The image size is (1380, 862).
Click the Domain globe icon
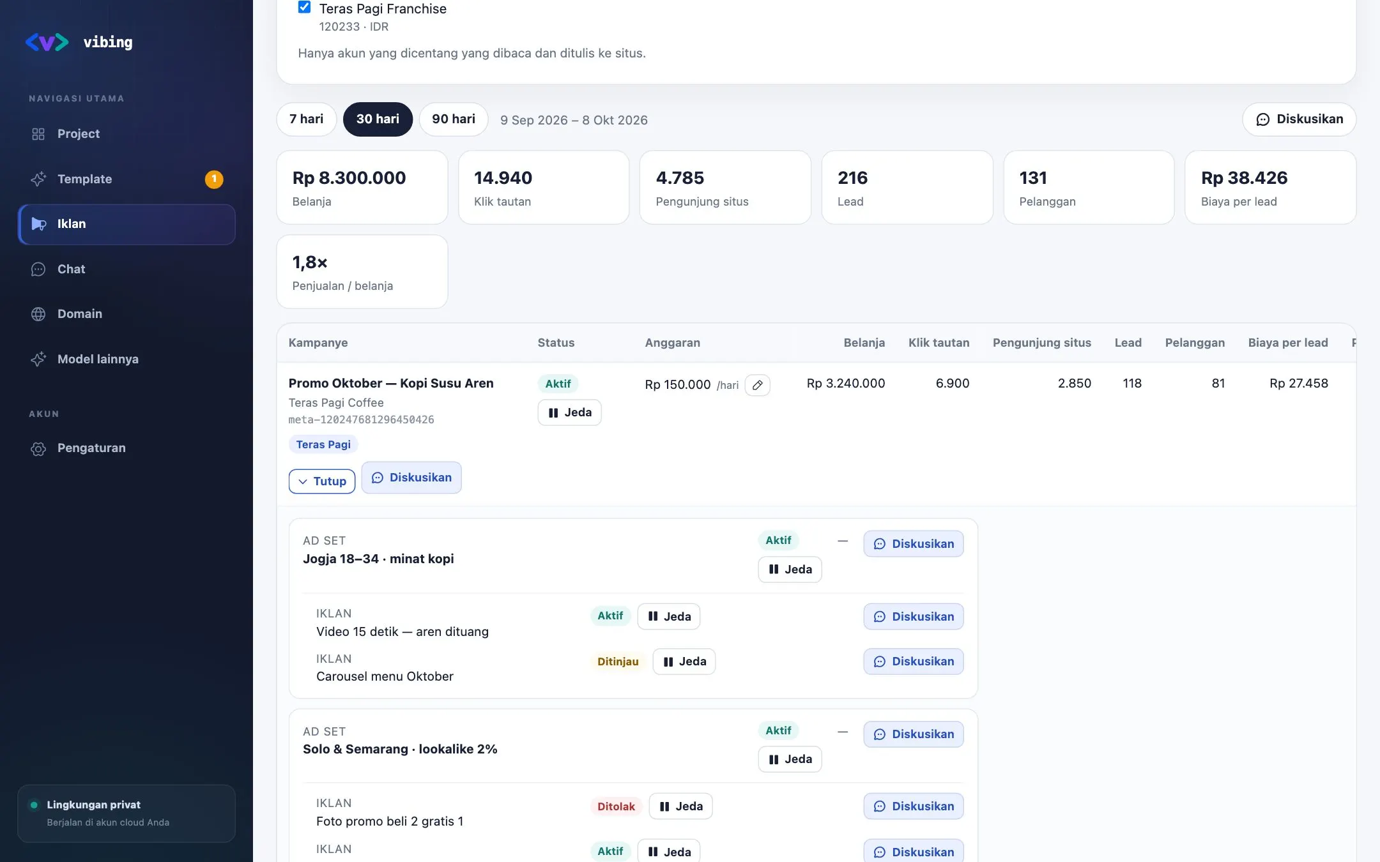coord(38,314)
